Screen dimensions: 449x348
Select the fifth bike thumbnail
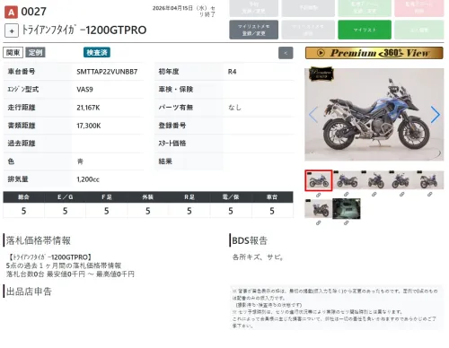tap(430, 180)
